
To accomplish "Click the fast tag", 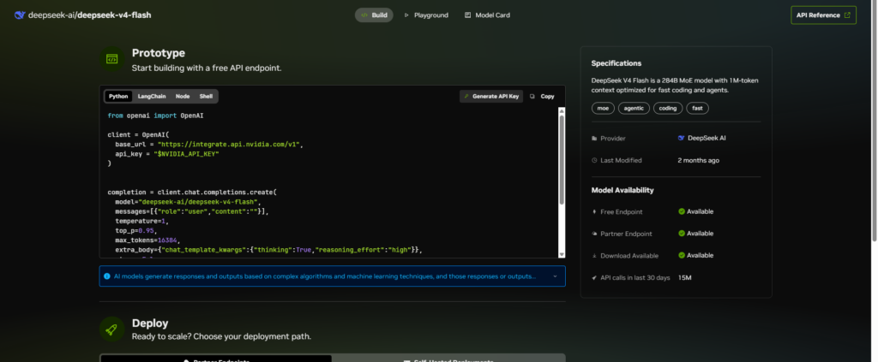I will 697,109.
